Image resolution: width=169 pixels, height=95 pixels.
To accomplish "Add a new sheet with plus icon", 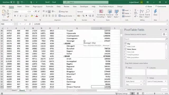I will pos(30,91).
